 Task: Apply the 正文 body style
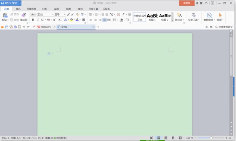point(140,17)
